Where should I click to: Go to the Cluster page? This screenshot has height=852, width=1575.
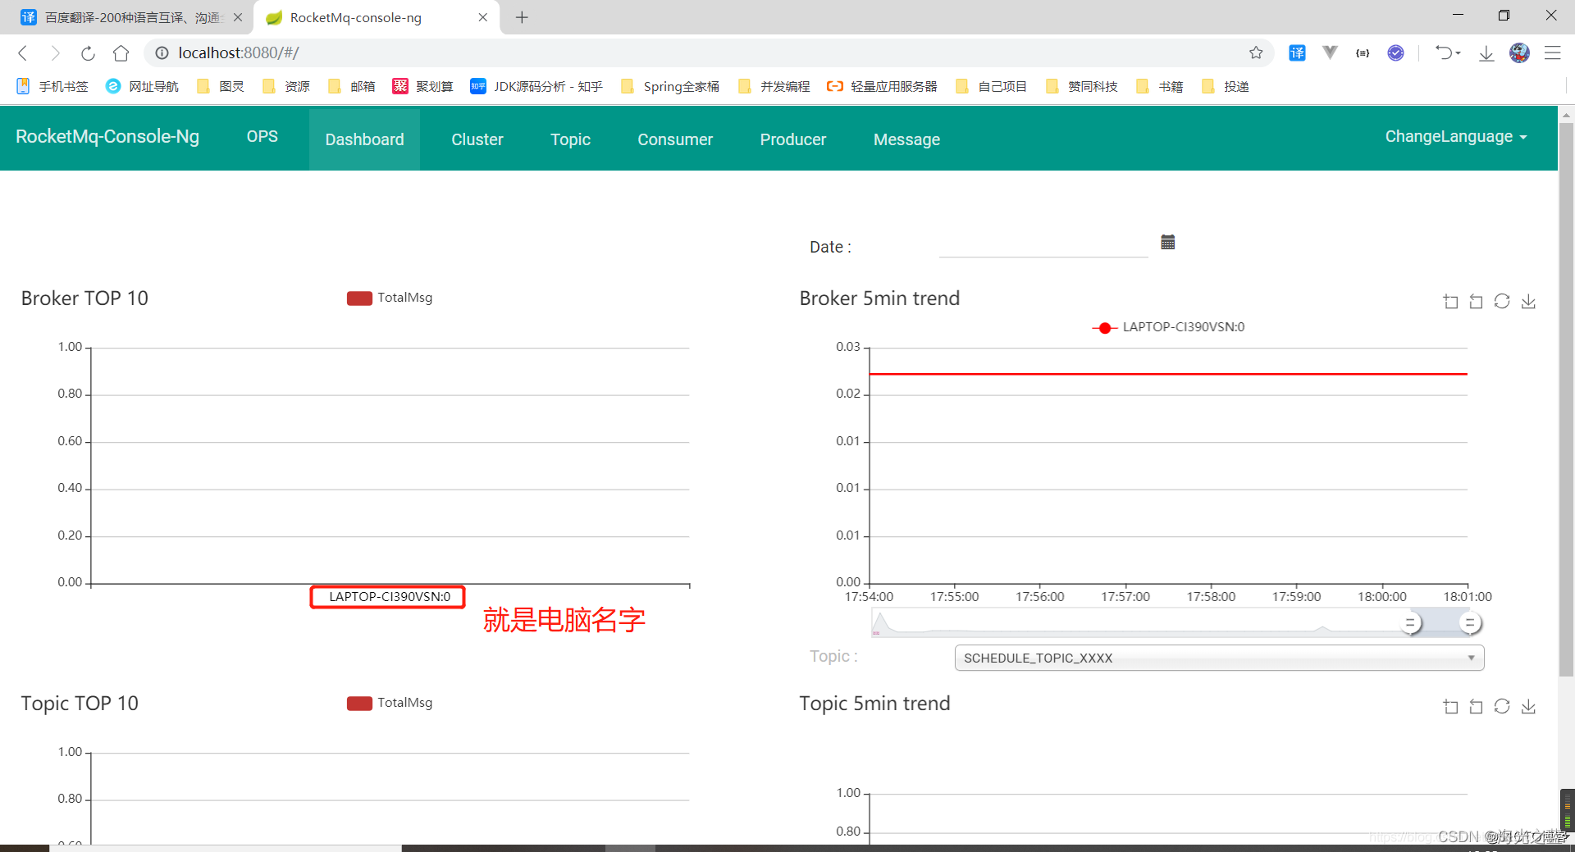pos(477,139)
